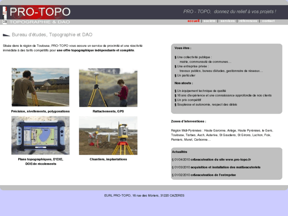Click the TOPOGRAPHIE & DAO subtitle

(x=40, y=22)
